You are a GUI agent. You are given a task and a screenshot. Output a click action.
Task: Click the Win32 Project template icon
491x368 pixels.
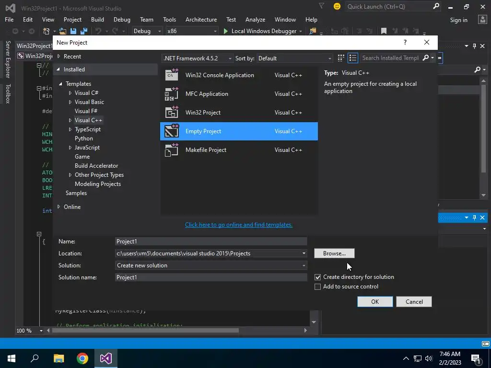[172, 112]
